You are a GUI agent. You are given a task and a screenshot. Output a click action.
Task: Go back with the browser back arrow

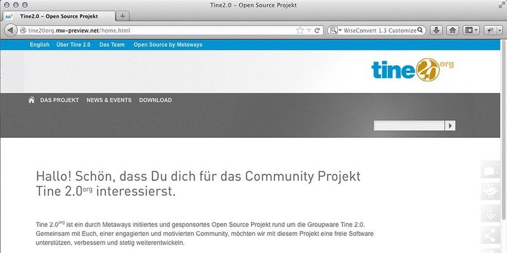click(x=10, y=30)
